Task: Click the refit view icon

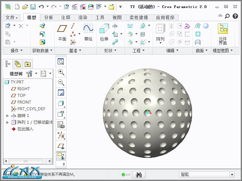Action: [61, 62]
